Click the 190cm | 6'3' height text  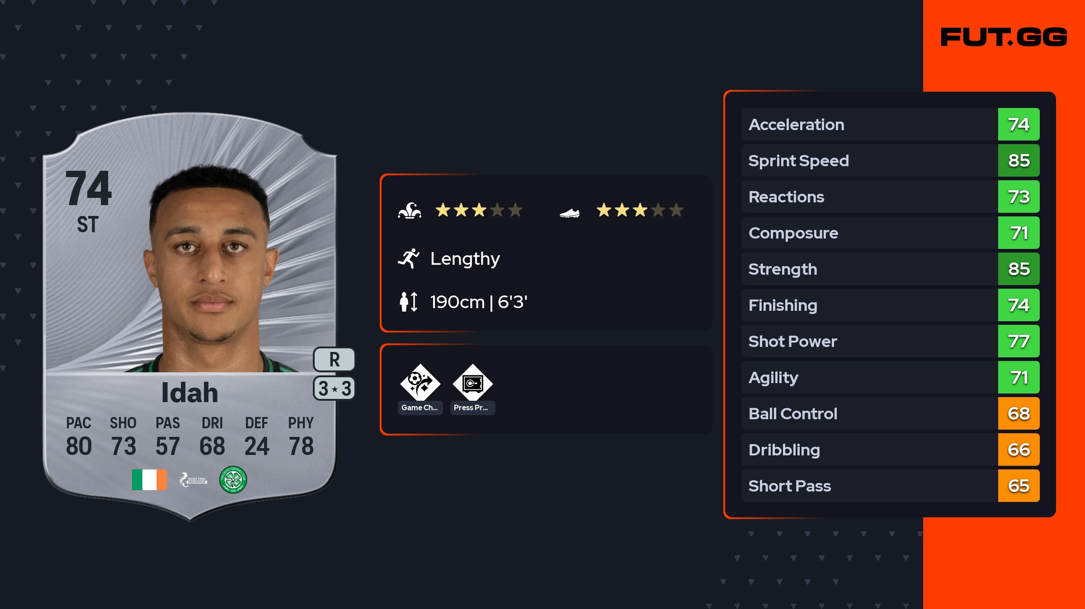coord(479,302)
